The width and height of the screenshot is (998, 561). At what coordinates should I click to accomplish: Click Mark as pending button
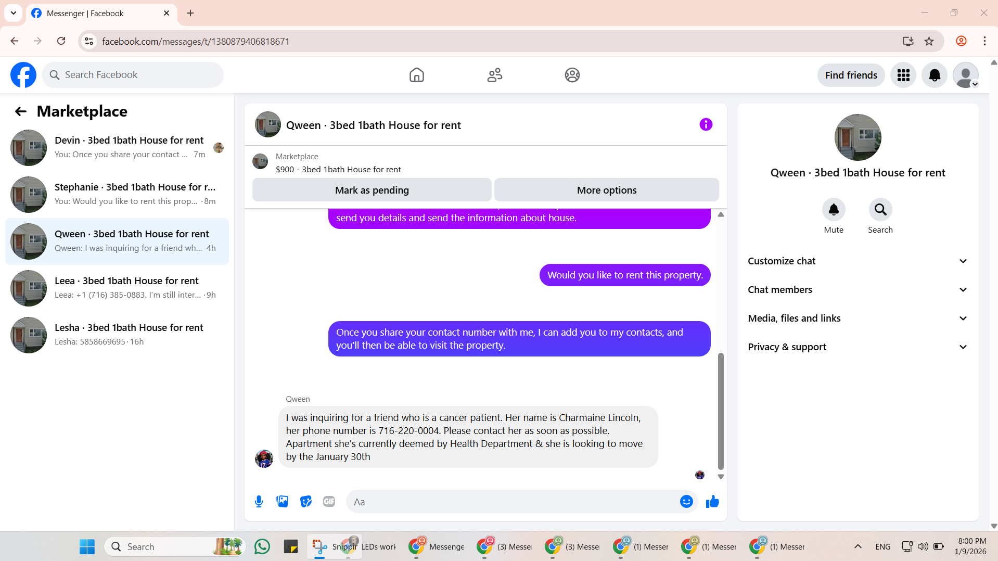click(372, 190)
